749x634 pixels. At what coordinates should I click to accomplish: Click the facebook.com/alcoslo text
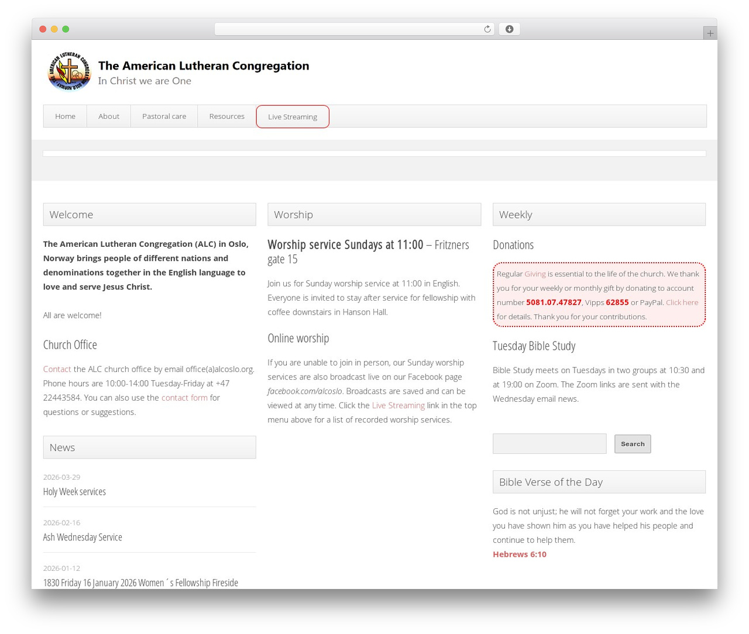click(305, 391)
